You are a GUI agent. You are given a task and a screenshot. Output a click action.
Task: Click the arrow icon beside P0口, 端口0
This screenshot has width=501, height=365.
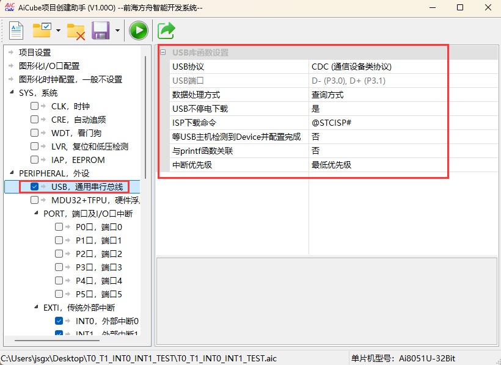tap(68, 226)
